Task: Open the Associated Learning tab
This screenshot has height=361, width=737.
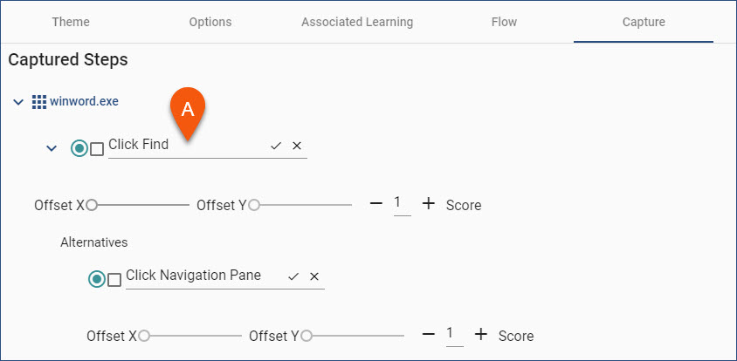Action: click(x=357, y=22)
